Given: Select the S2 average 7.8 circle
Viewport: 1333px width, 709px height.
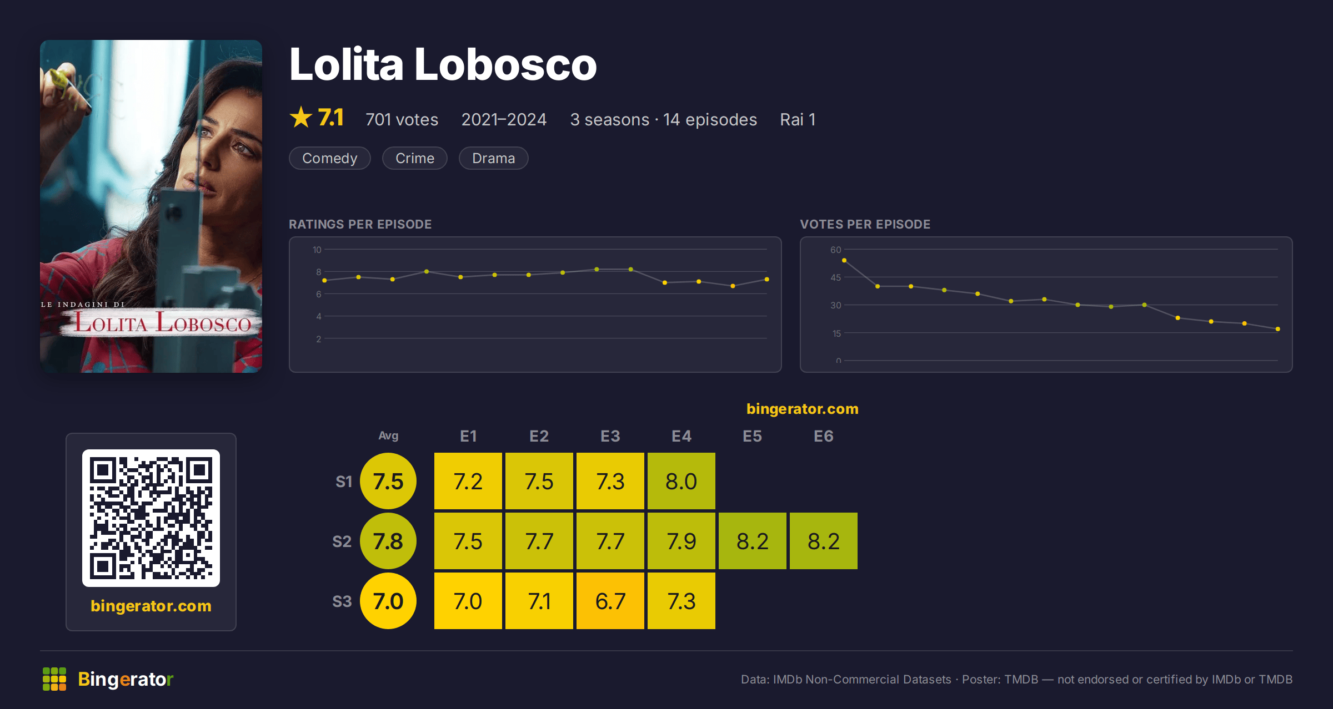Looking at the screenshot, I should (x=388, y=541).
